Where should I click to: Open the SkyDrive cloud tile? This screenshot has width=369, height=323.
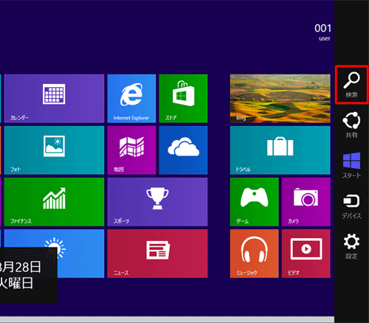[183, 150]
